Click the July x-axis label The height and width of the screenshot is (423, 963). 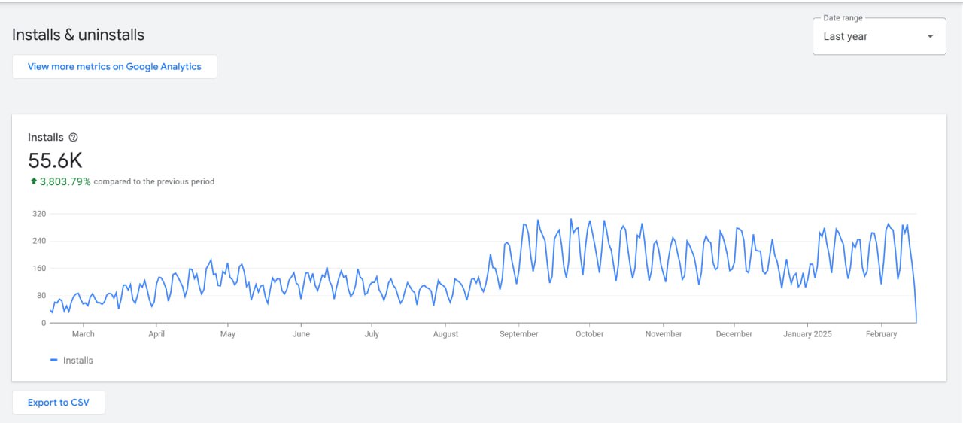tap(371, 334)
